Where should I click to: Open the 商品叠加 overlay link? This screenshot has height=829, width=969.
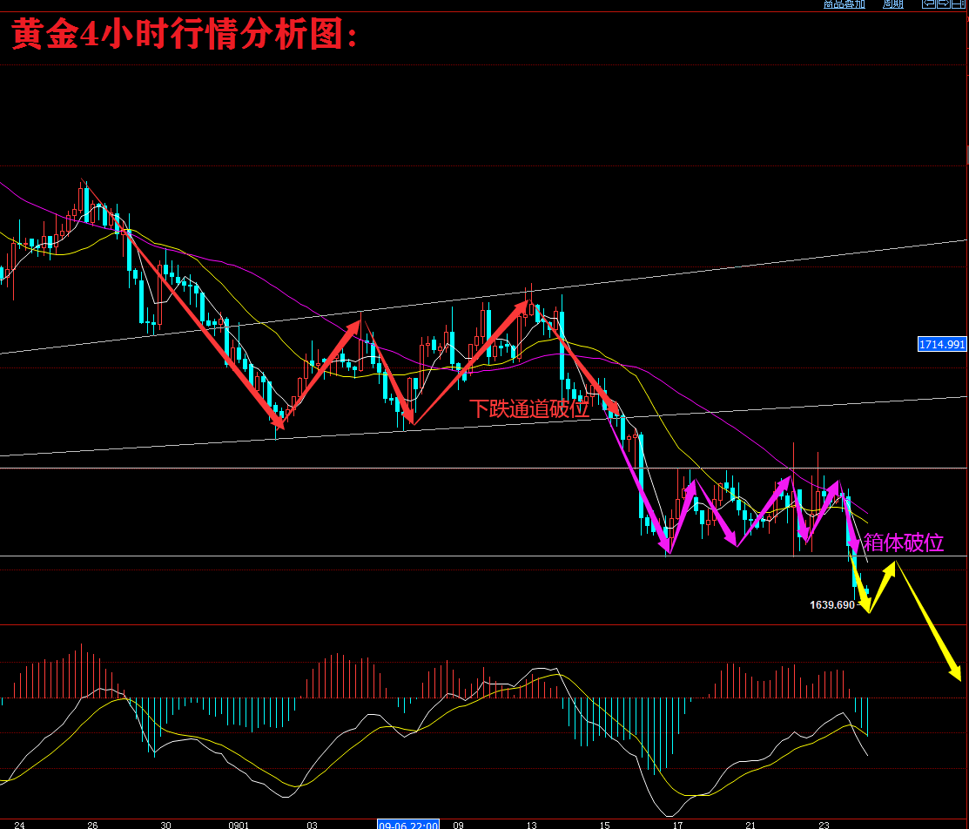tap(845, 3)
